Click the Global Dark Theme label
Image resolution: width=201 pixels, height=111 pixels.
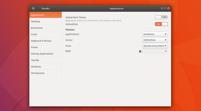pos(76,17)
